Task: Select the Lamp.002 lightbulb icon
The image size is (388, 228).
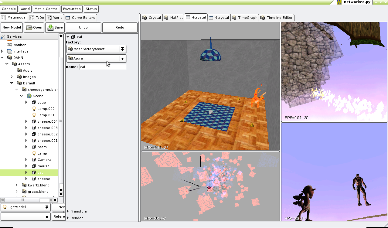Action: click(x=34, y=109)
